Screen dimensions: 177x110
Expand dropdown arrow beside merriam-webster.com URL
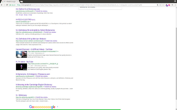pyautogui.click(x=44, y=41)
